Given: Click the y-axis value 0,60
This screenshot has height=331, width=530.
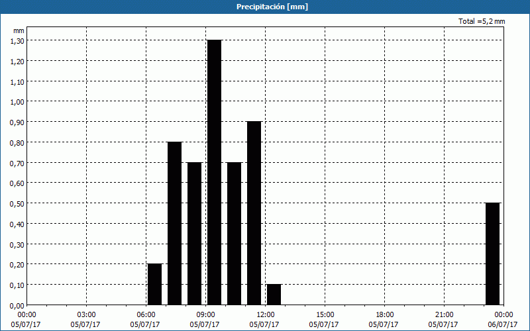Looking at the screenshot, I should click(x=17, y=183).
